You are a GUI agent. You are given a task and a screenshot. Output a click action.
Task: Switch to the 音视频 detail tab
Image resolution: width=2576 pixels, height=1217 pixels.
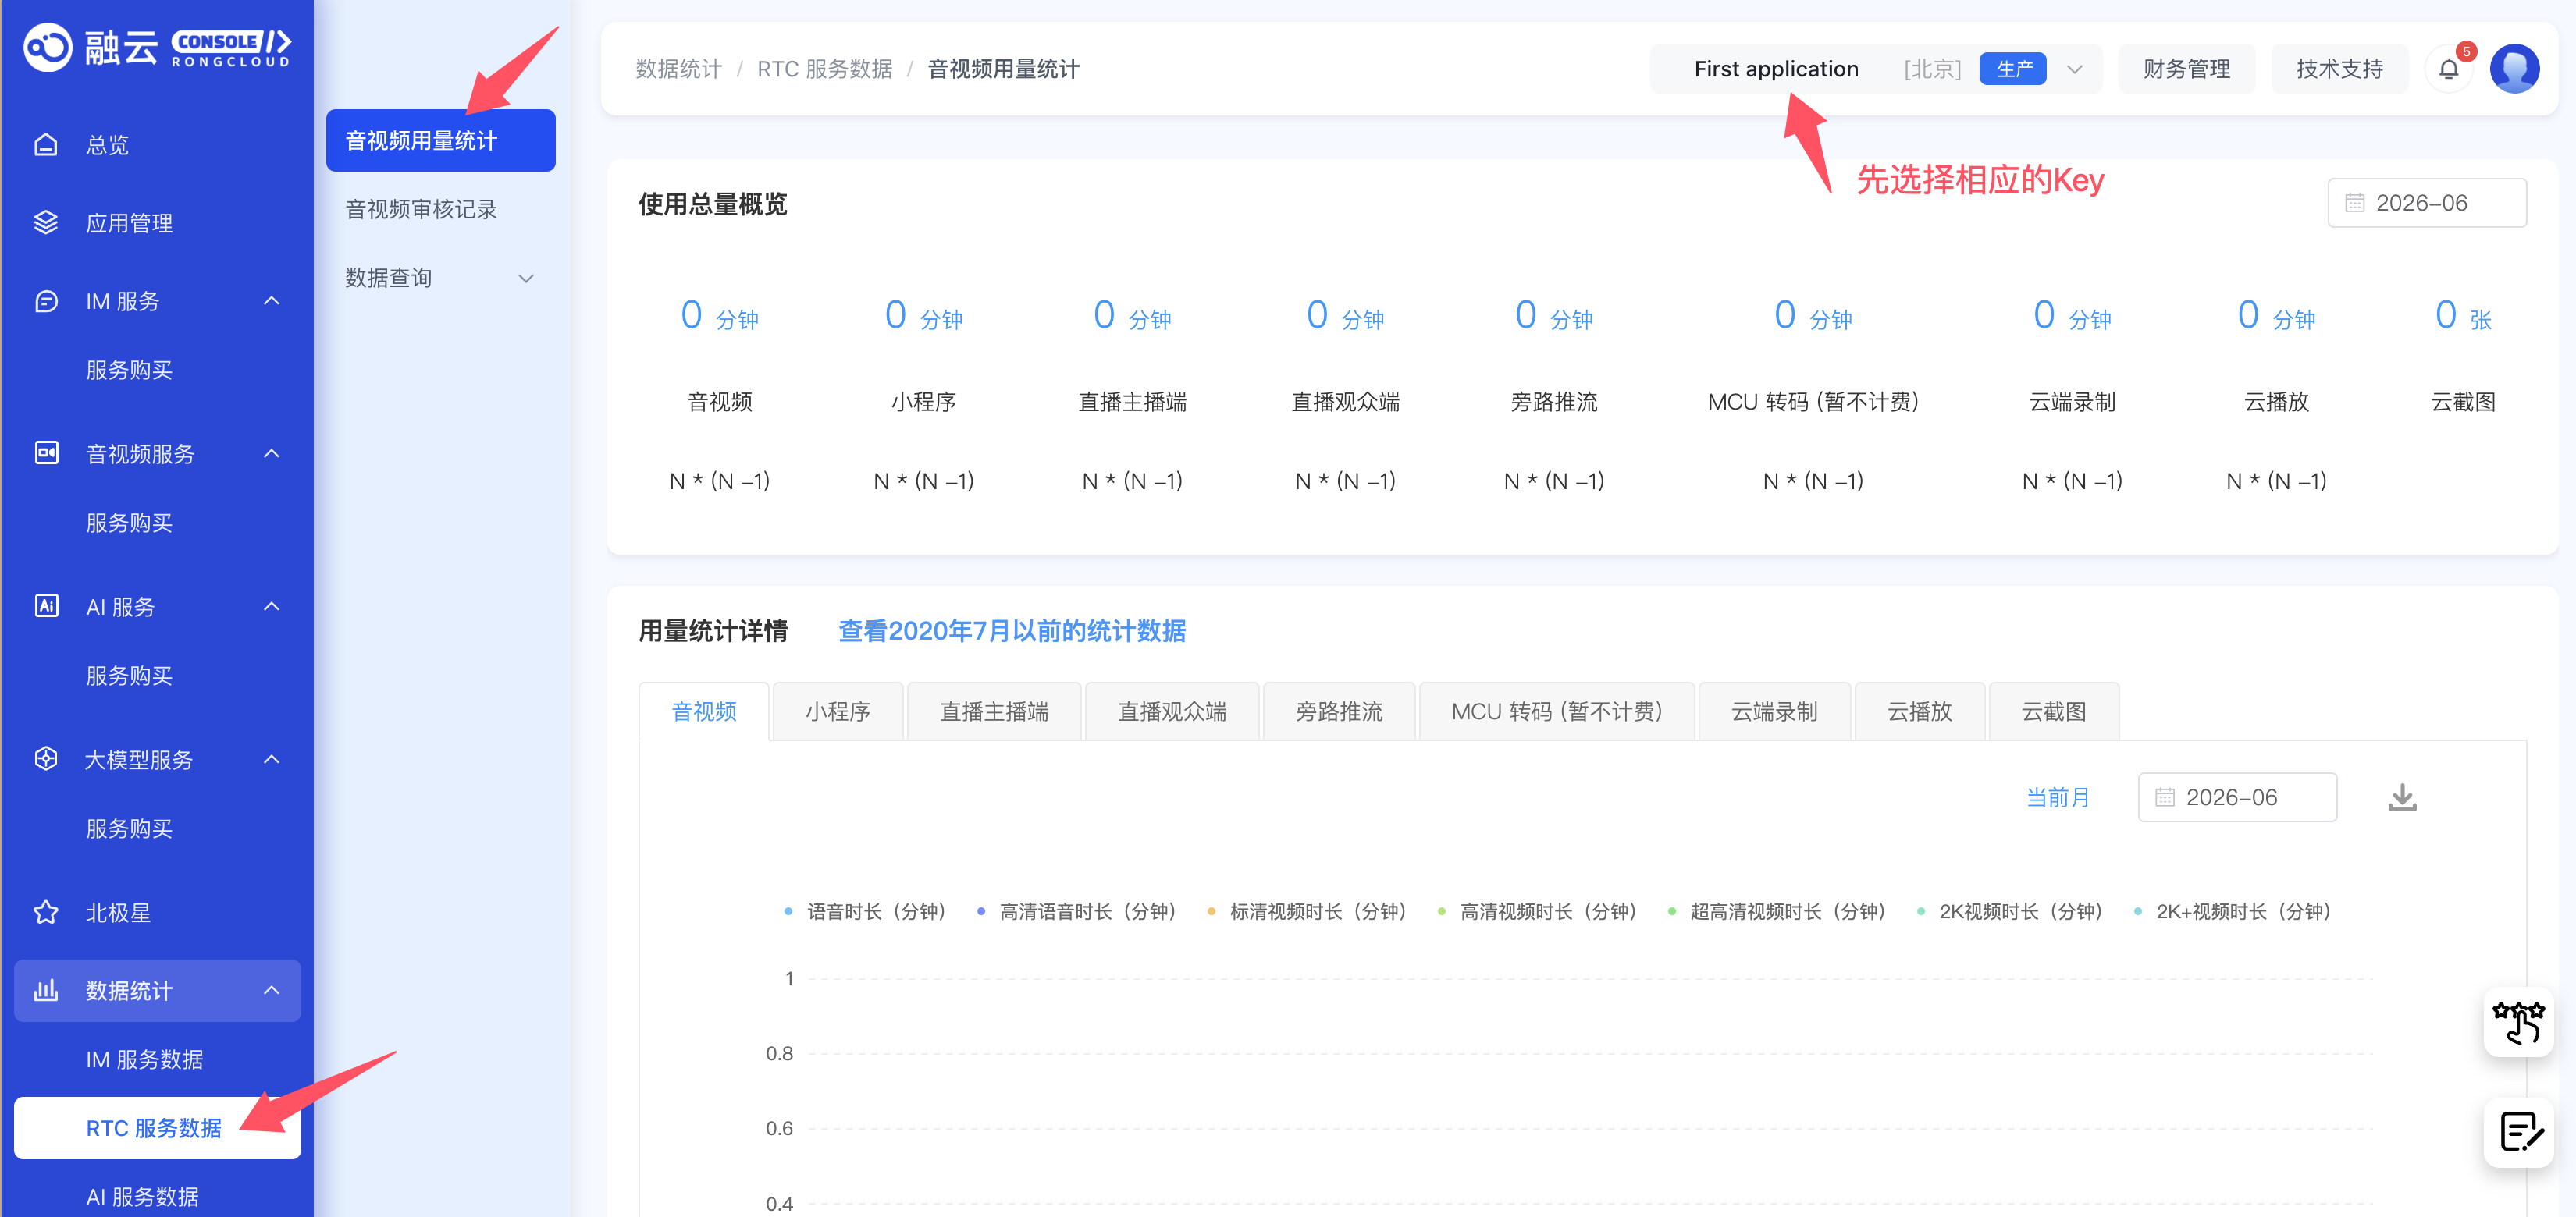704,711
